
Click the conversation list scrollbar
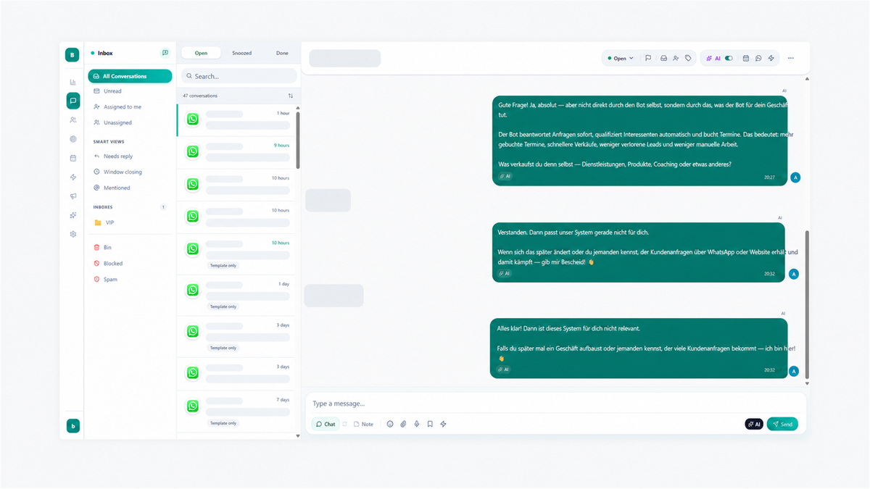tap(298, 141)
